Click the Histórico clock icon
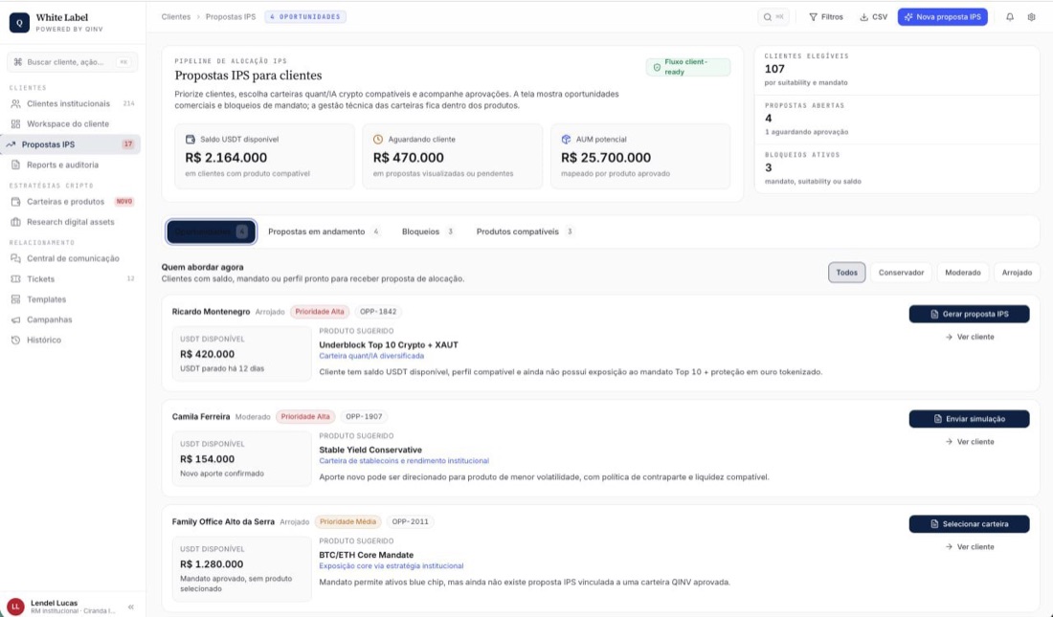This screenshot has height=617, width=1053. [15, 340]
